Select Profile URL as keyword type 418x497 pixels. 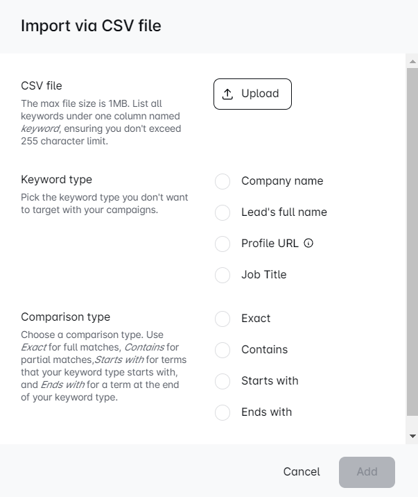(223, 244)
